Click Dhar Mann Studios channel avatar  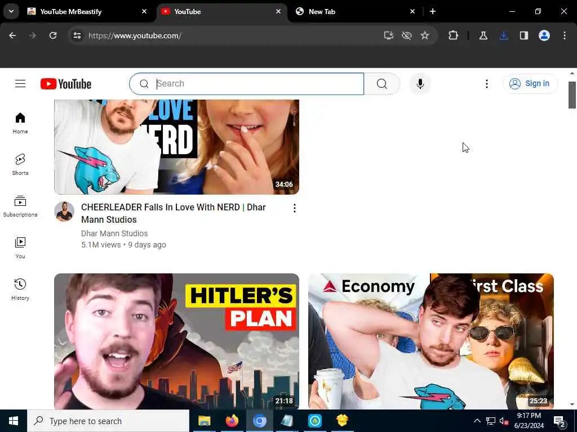click(x=64, y=211)
